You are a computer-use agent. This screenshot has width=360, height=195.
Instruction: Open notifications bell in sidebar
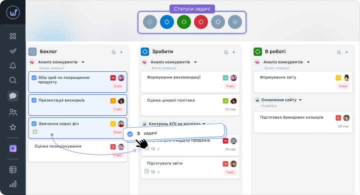click(x=13, y=66)
